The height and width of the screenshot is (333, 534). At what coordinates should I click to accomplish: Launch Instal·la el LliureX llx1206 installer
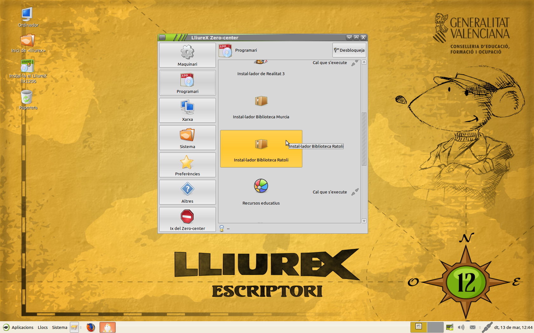[x=27, y=66]
